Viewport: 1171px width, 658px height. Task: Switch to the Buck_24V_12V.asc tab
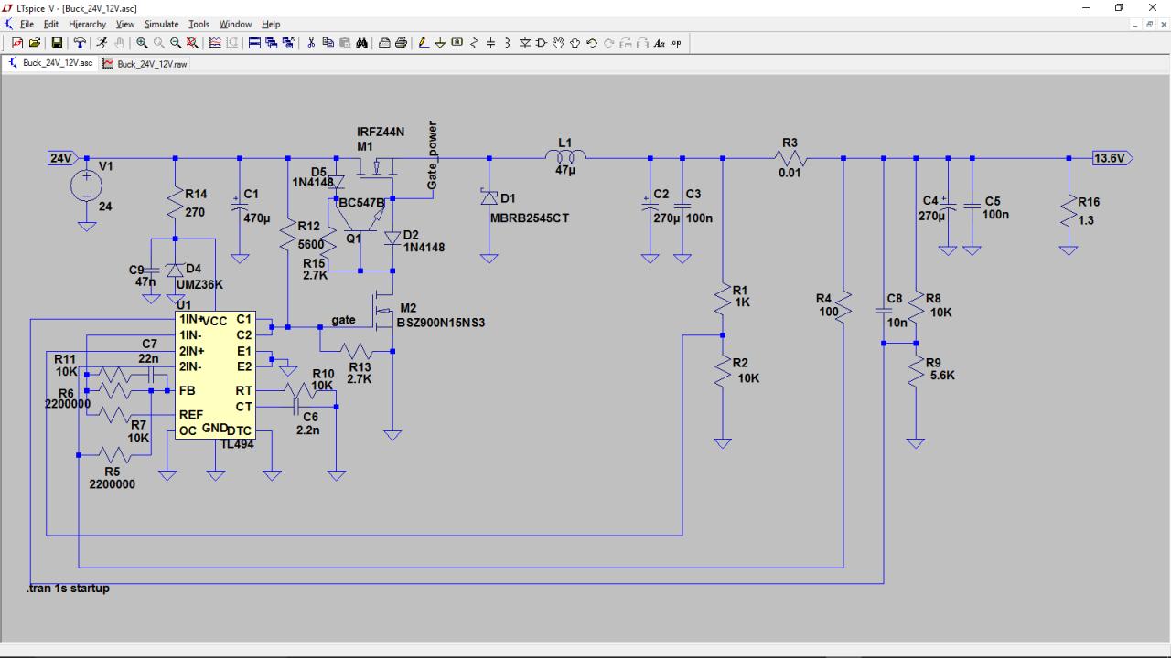pos(50,64)
